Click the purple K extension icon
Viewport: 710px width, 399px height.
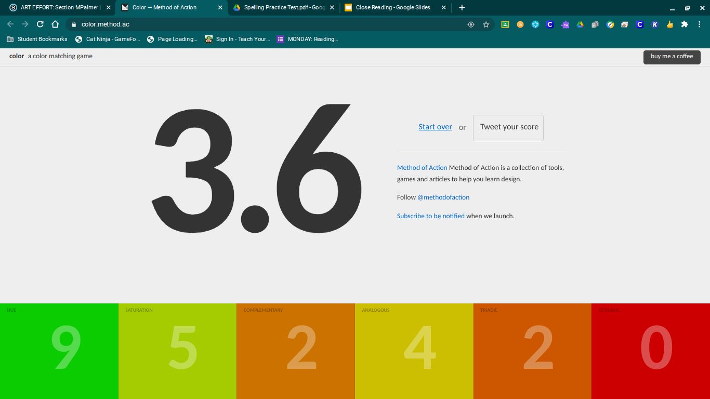(x=655, y=24)
